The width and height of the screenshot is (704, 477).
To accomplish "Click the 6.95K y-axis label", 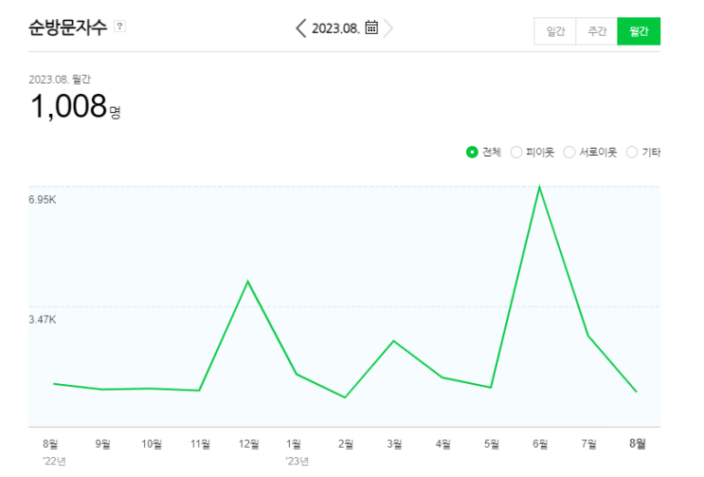I will (x=43, y=199).
